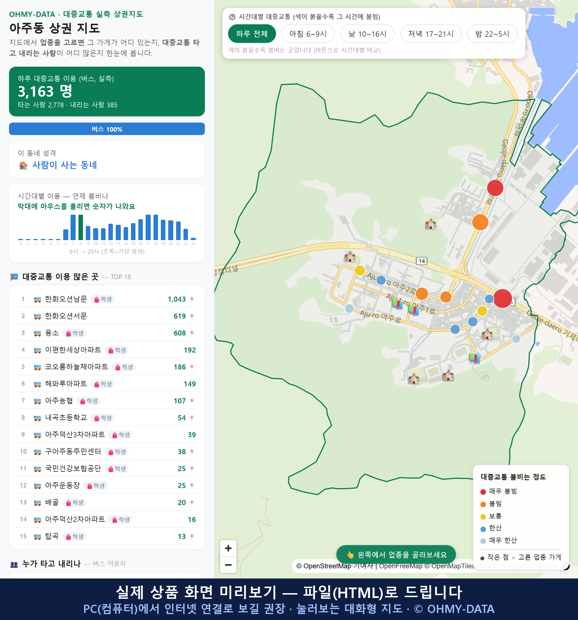
Task: Switch to the 낮 10~16시 time filter
Action: [367, 34]
